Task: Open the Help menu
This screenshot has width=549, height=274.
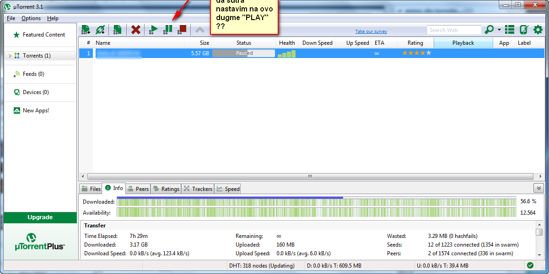Action: 53,18
